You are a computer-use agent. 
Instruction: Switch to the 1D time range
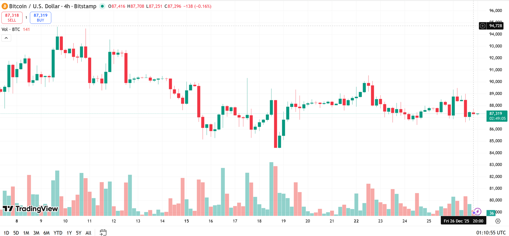(6, 233)
